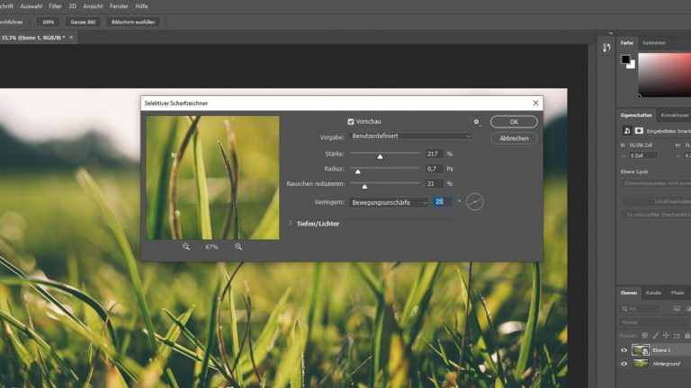
Task: Hide the Ebene 1 layer
Action: [624, 350]
